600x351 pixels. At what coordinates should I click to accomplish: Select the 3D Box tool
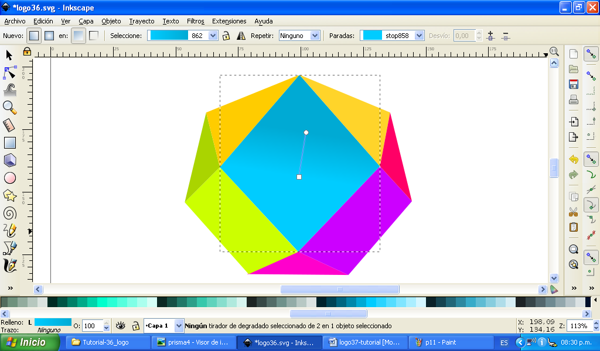click(9, 160)
